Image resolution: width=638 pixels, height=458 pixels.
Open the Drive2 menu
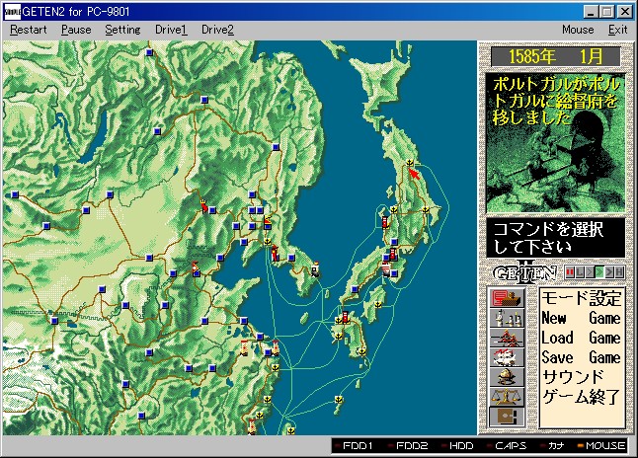217,30
